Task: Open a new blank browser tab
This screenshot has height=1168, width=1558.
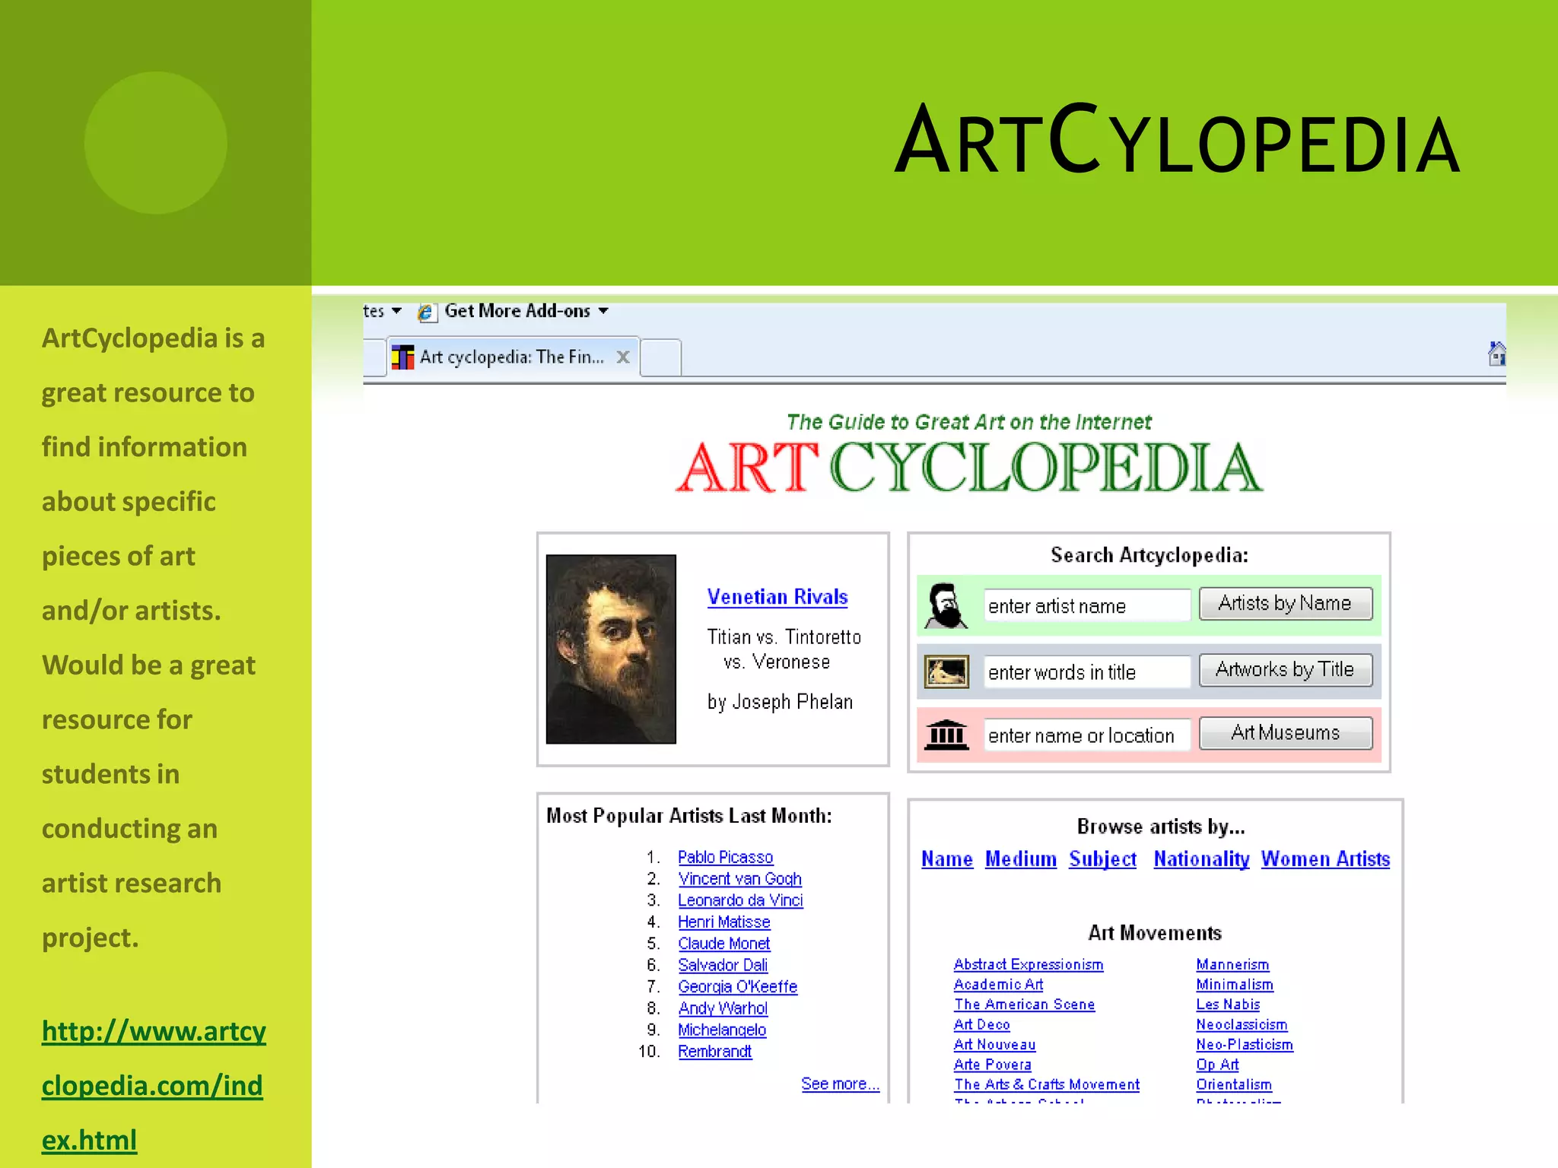Action: coord(660,357)
